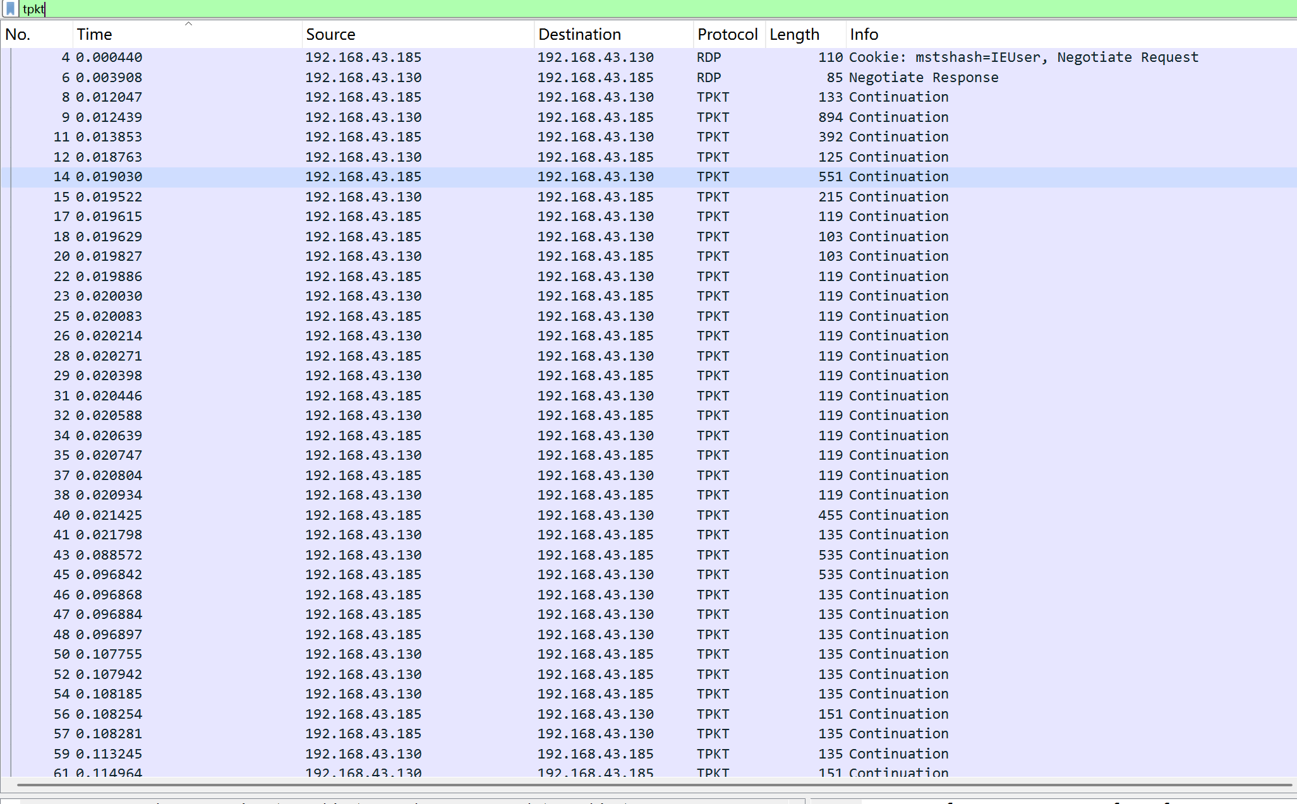Click the Info column header
The image size is (1297, 804).
coord(864,34)
